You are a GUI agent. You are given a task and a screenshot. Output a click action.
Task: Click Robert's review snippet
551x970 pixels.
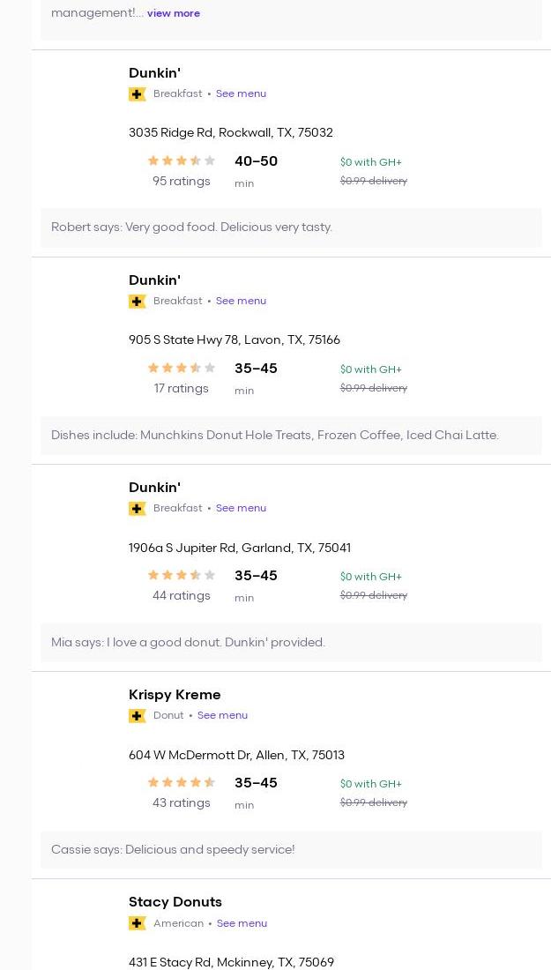click(191, 228)
